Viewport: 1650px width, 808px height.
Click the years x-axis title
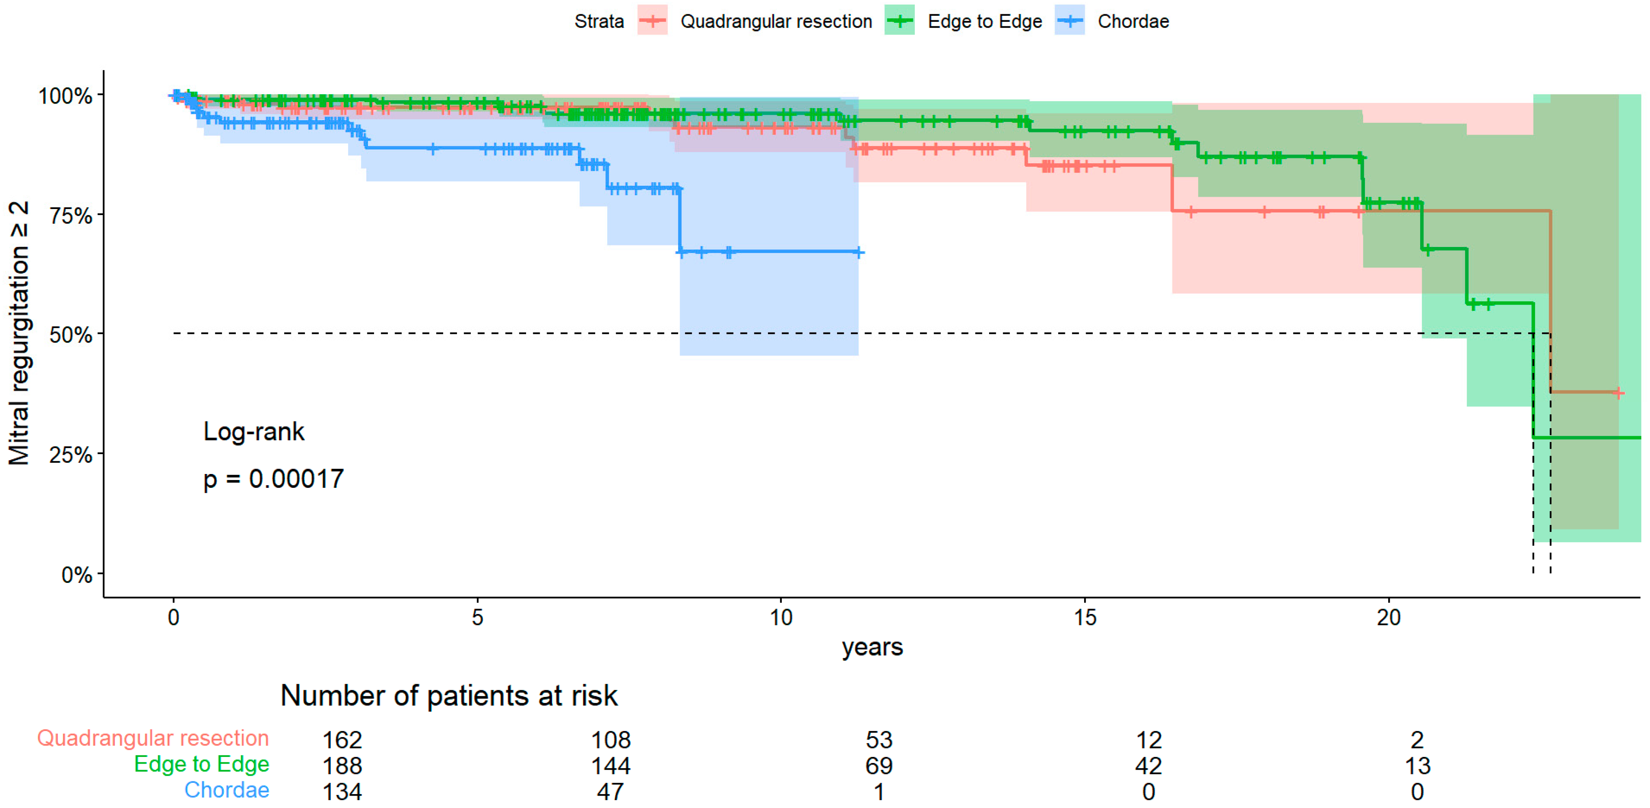point(872,647)
